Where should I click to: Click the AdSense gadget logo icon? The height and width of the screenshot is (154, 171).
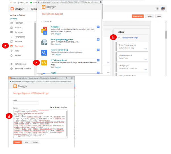click(44, 31)
